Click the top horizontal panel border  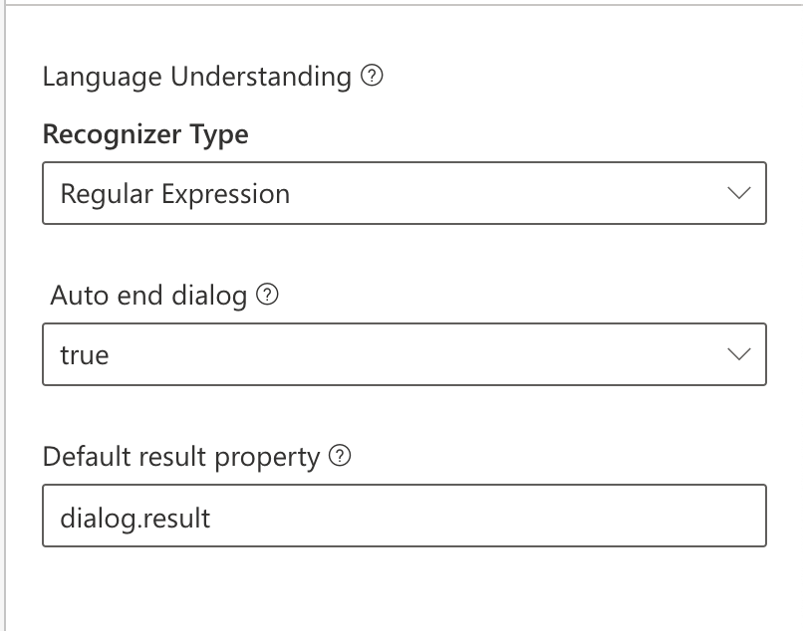coord(399,5)
